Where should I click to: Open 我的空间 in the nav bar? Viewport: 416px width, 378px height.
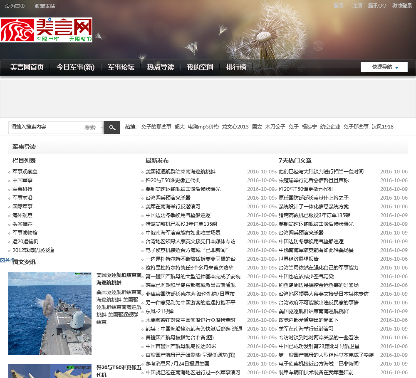(x=200, y=67)
